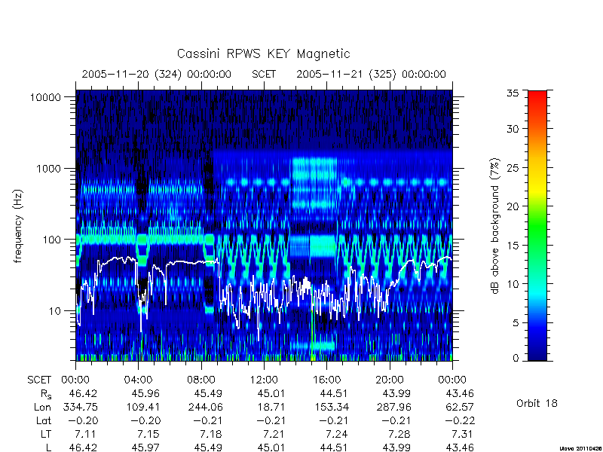Click the Lat value '-0.22'
This screenshot has height=452, width=603.
click(x=460, y=421)
